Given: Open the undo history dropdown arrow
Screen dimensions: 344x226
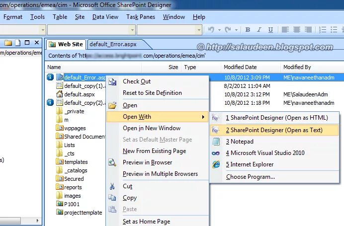Looking at the screenshot, I should coord(219,30).
